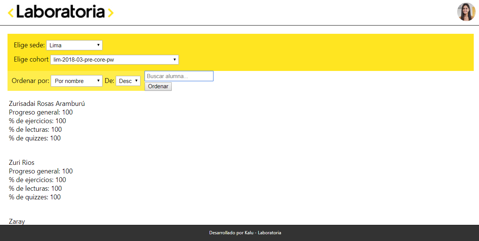
Task: Click Zurisadai's Progreso general line
Action: click(x=41, y=112)
